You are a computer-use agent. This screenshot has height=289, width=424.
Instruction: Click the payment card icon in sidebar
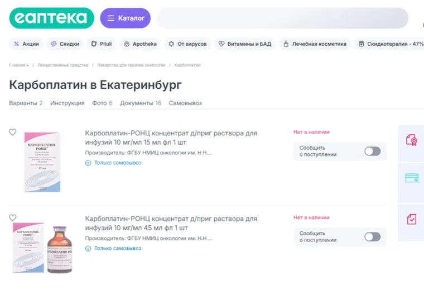pyautogui.click(x=411, y=178)
